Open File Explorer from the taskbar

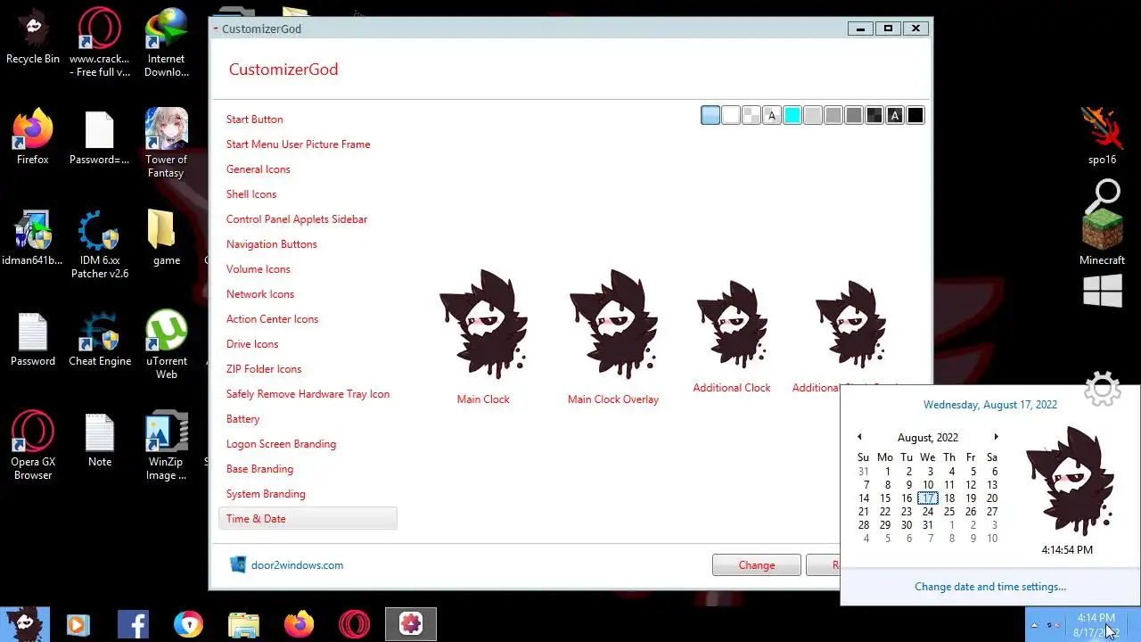243,624
